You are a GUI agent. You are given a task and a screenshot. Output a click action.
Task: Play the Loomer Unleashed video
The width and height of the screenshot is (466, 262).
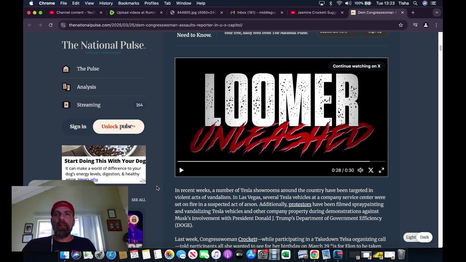point(181,170)
